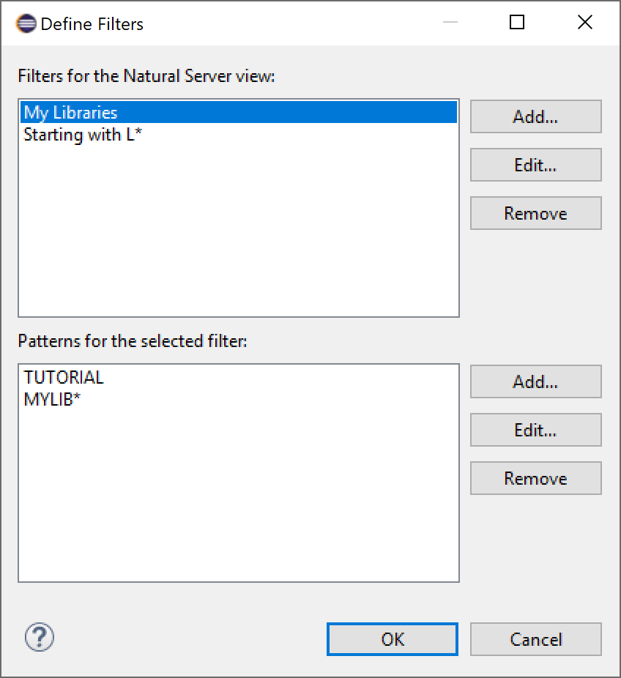This screenshot has height=678, width=621.
Task: Confirm changes with OK
Action: (392, 638)
